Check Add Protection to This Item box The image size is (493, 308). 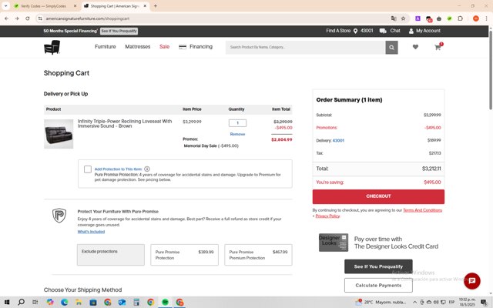[88, 169]
